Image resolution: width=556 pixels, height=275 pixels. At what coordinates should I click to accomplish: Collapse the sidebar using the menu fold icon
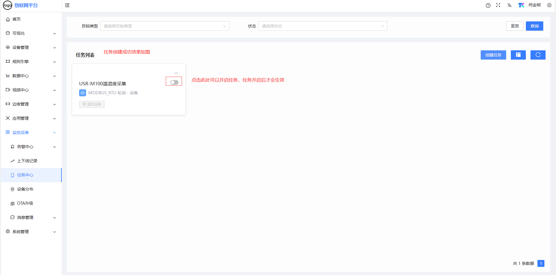[x=67, y=5]
